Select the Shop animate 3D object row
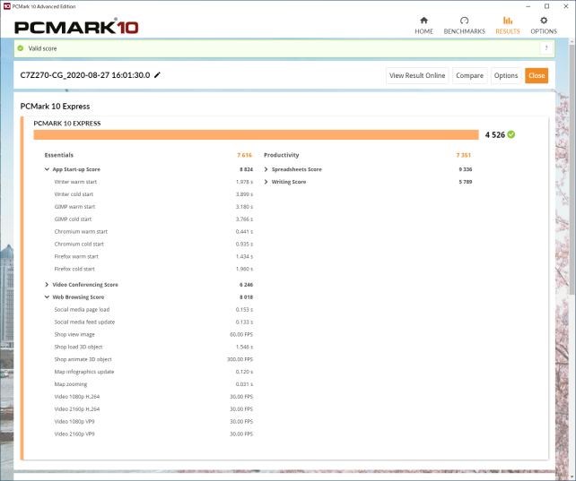Viewport: 576px width, 481px height. 153,359
